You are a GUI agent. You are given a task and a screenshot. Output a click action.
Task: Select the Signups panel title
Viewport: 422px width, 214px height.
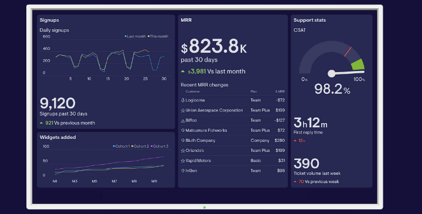pyautogui.click(x=49, y=20)
